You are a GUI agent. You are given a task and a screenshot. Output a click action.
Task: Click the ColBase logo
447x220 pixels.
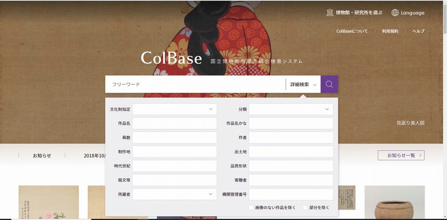(171, 58)
